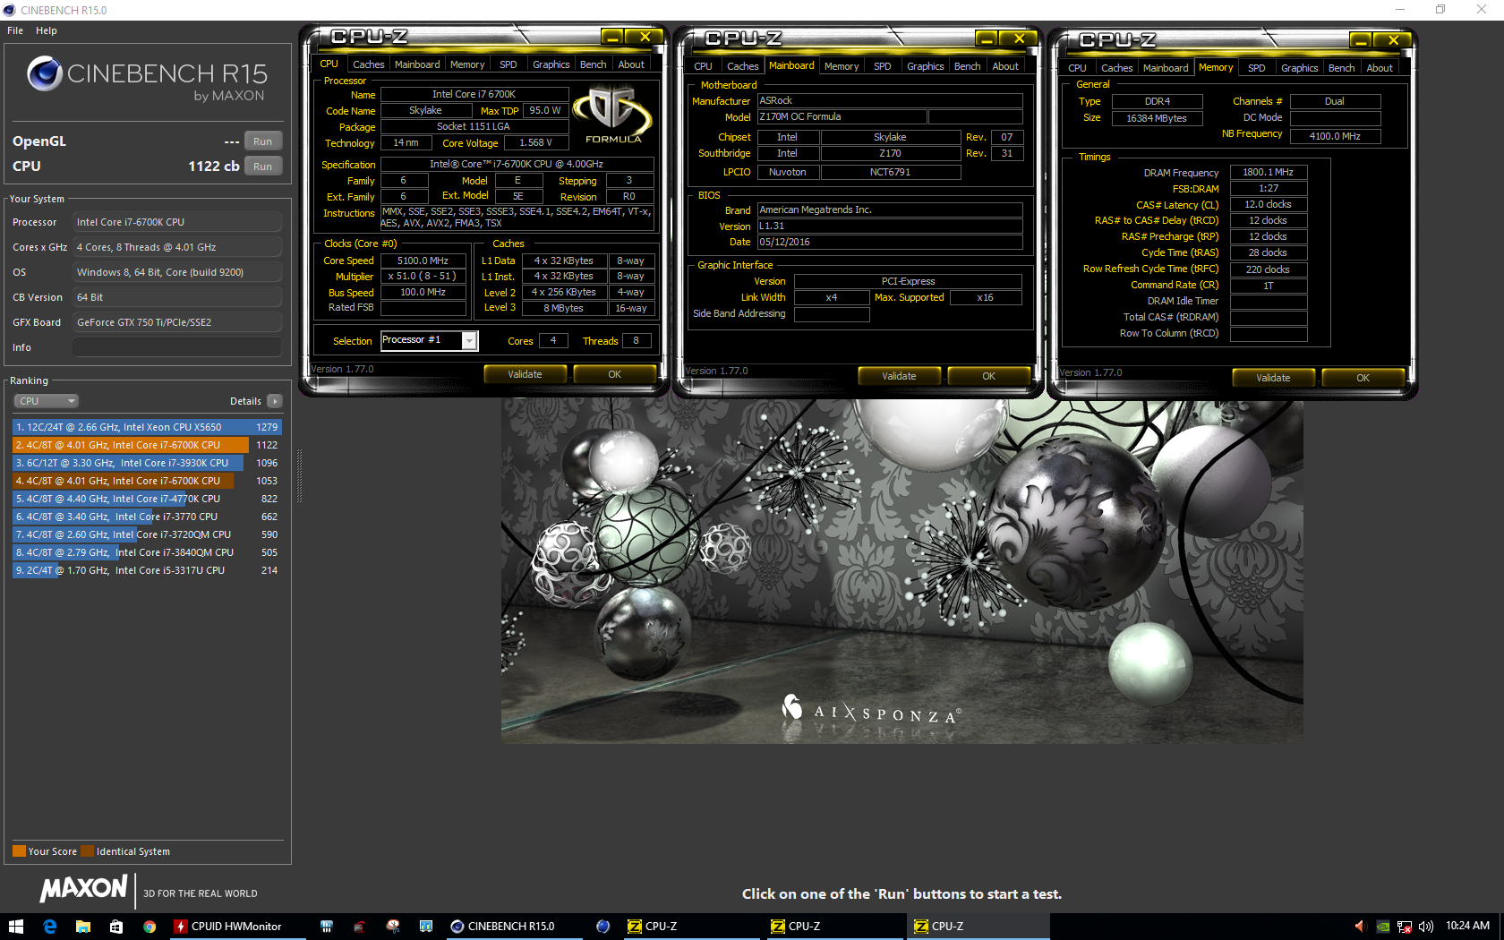Image resolution: width=1504 pixels, height=940 pixels.
Task: Click OK in the right CPU-Z window
Action: (x=1363, y=378)
